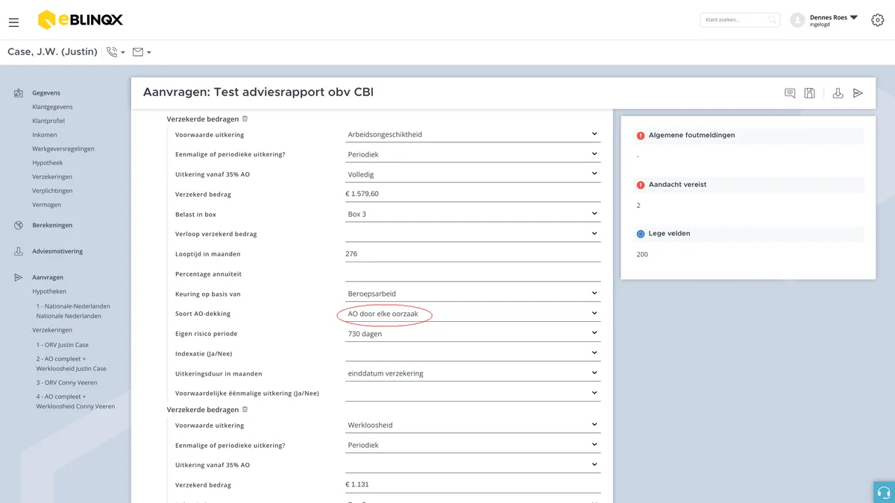Open the Indexatie (Ja/Nee) dropdown
Viewport: 895px width, 503px height.
coord(473,353)
